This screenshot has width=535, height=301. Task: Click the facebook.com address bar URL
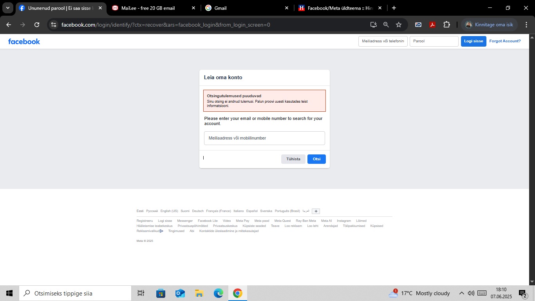(x=166, y=25)
